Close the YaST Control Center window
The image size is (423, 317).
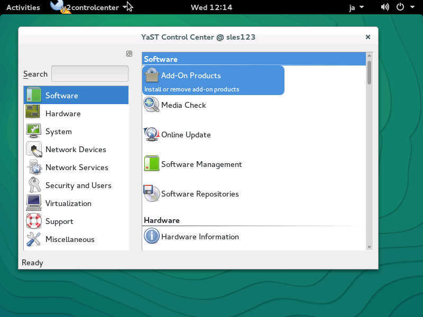[367, 37]
